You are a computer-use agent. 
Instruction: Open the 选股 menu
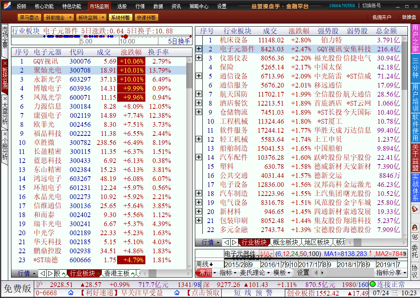(122, 6)
